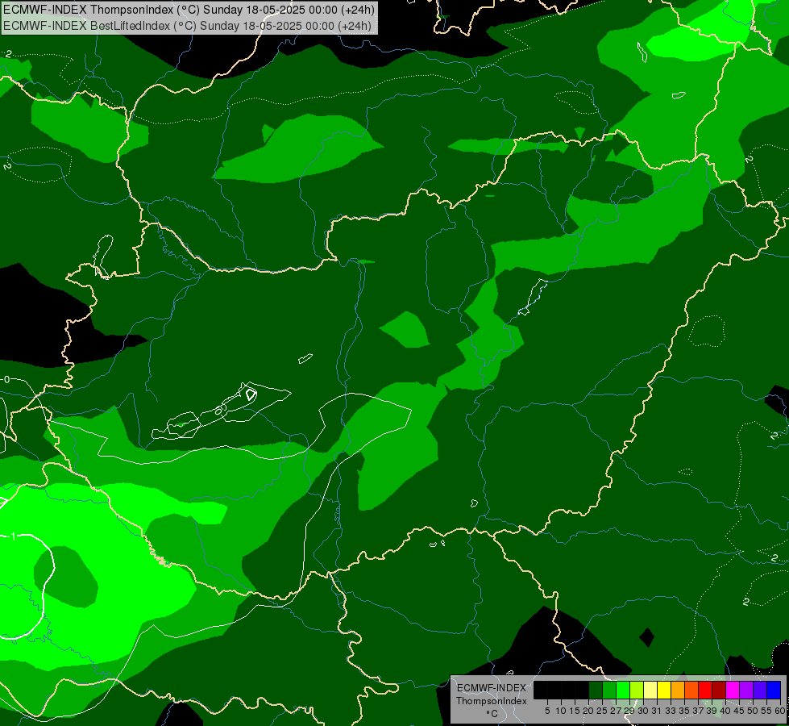Click the bright red 37–39 legend swatch
789x726 pixels.
(x=705, y=691)
